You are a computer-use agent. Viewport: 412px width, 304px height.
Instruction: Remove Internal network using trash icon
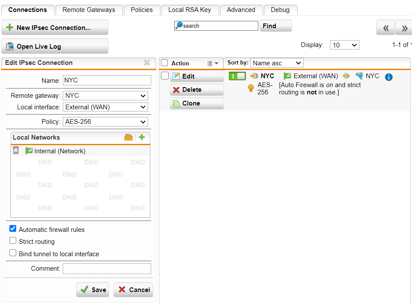16,150
